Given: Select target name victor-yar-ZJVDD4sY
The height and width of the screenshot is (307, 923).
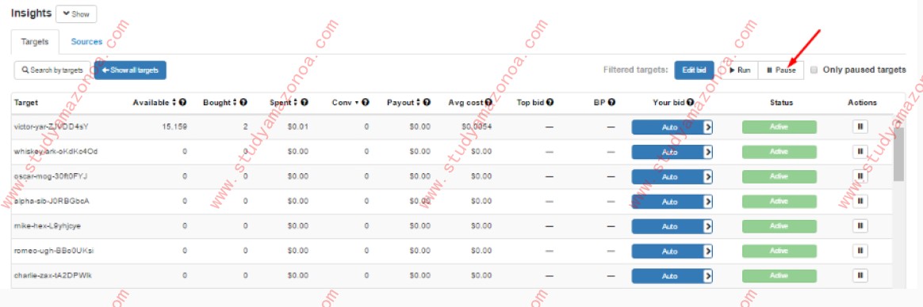Looking at the screenshot, I should point(52,127).
